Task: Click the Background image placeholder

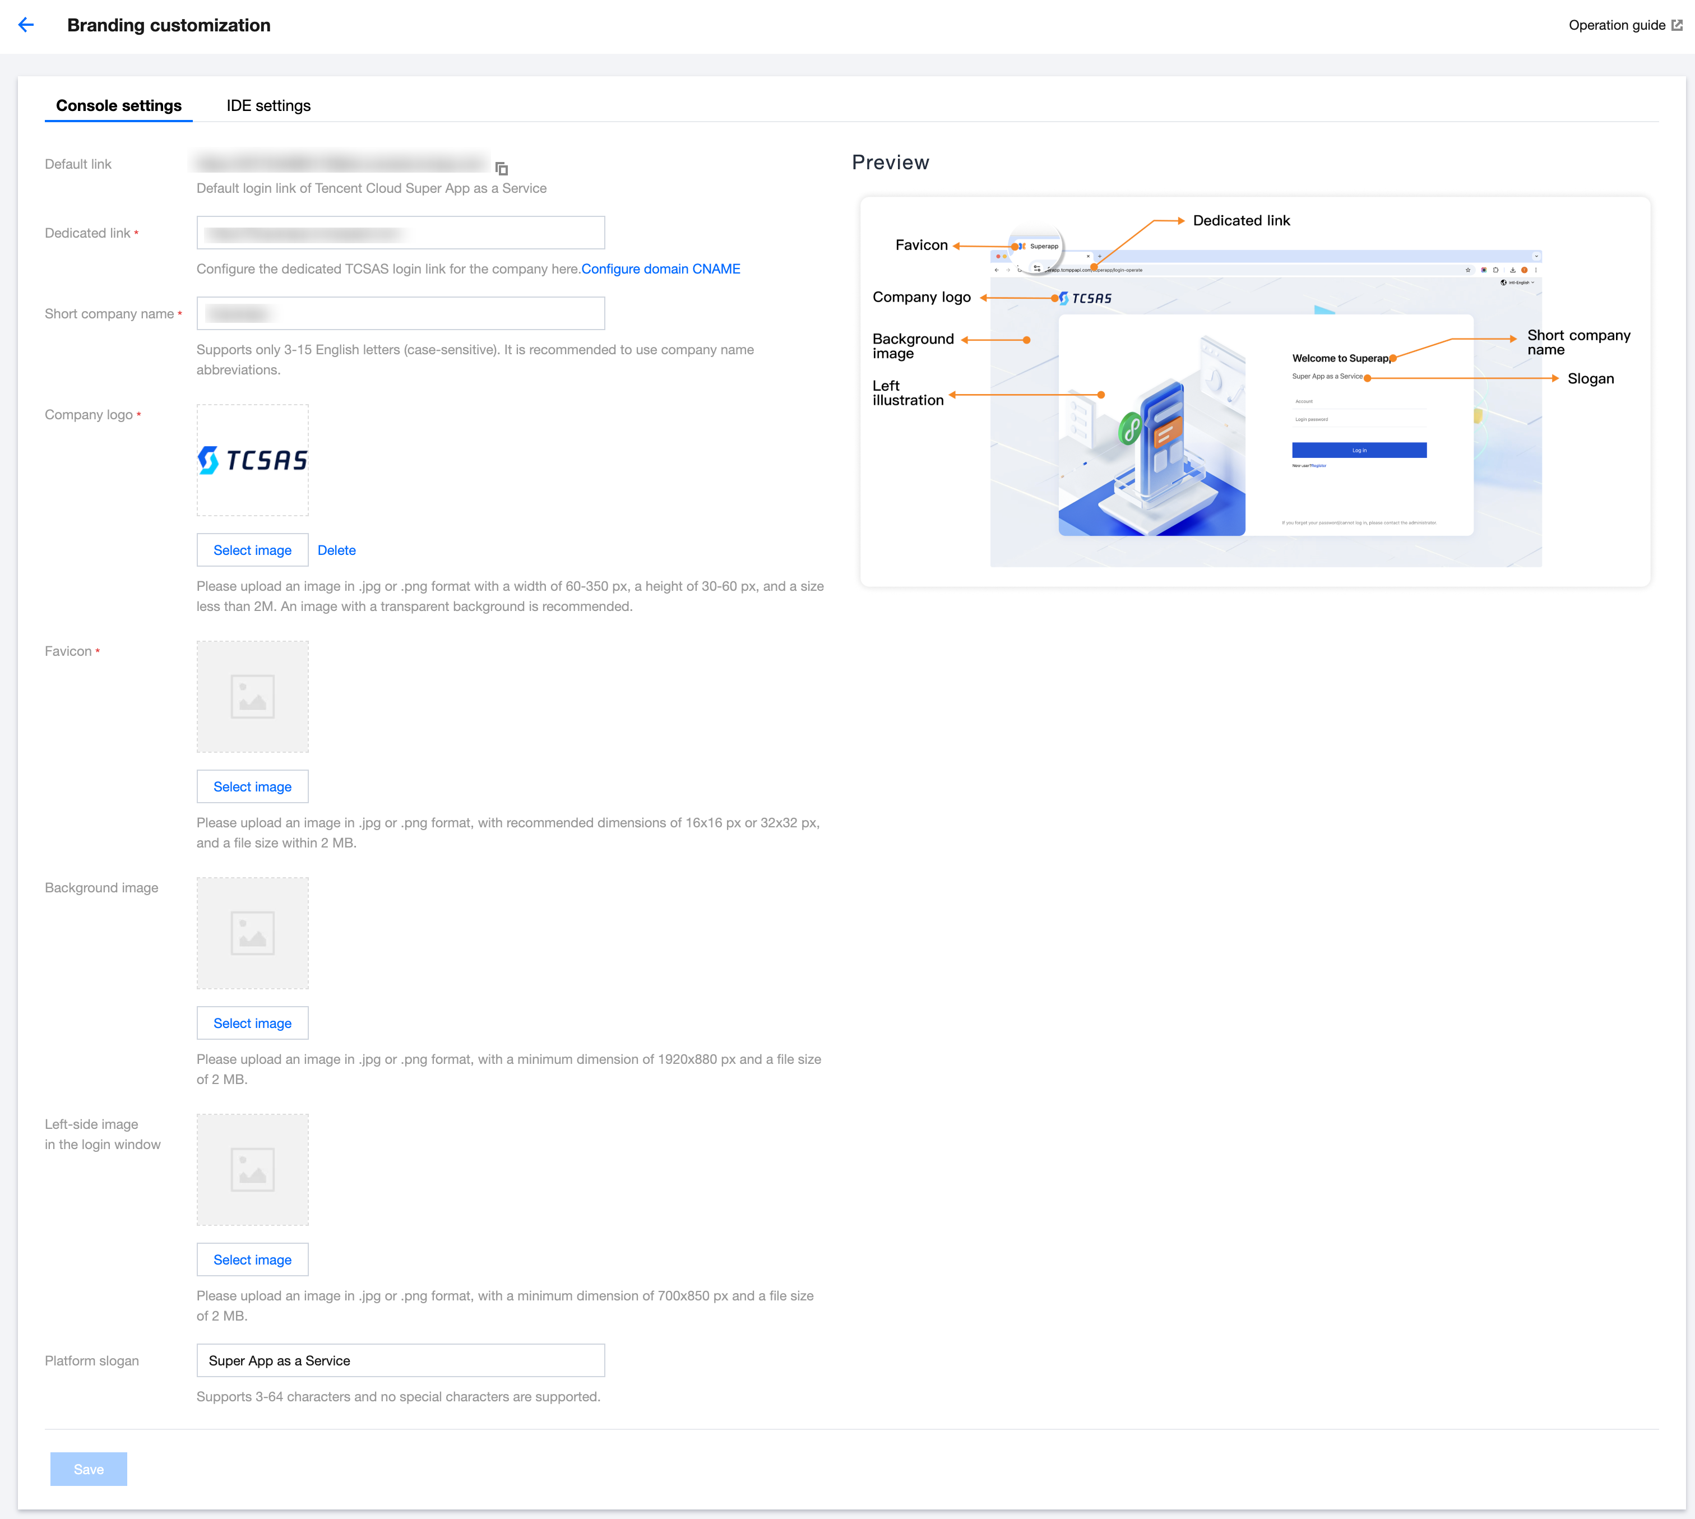Action: [252, 933]
